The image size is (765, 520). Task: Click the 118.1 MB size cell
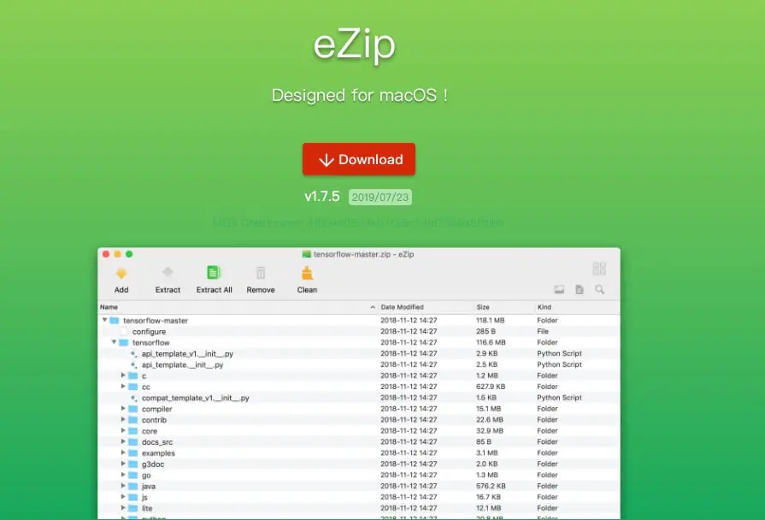click(491, 321)
